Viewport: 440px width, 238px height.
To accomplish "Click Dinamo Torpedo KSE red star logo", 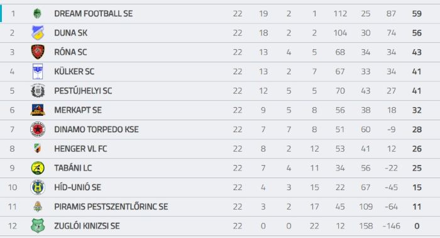I will [38, 129].
